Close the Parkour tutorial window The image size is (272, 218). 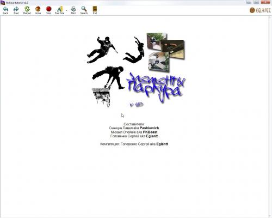click(265, 2)
